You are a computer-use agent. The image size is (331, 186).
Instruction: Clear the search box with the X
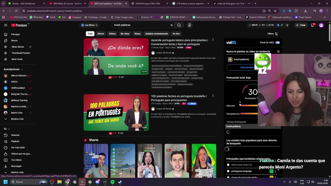point(171,25)
